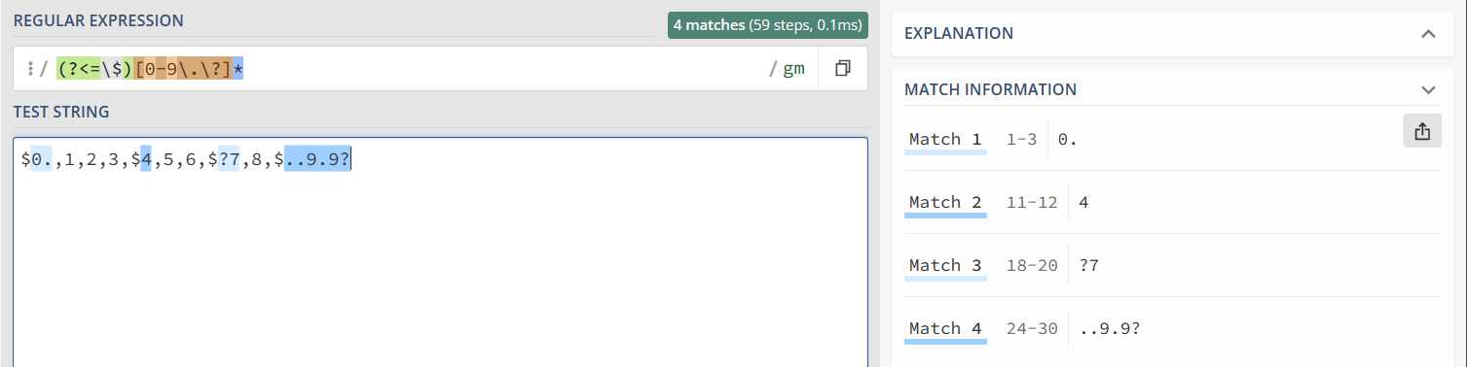Copy the regular expression with the clipboard icon

[843, 69]
